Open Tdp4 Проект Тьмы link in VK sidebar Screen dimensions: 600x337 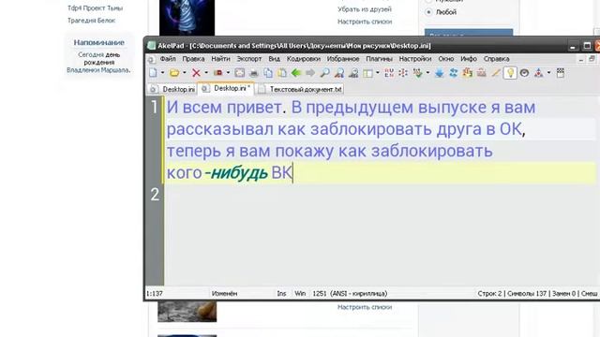tap(95, 8)
